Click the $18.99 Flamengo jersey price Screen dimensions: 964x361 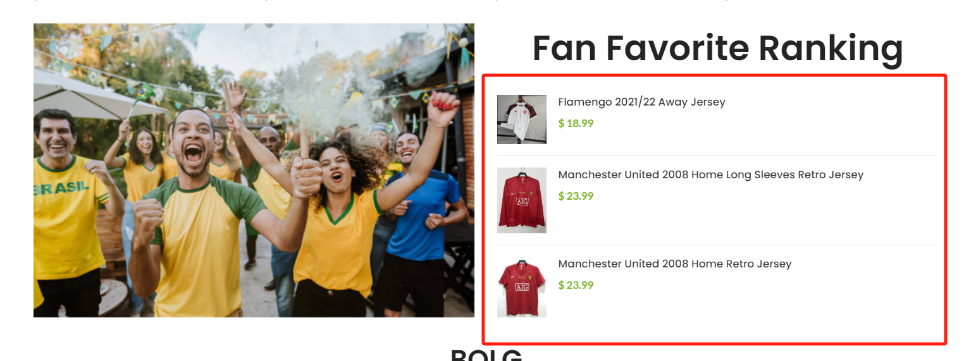tap(576, 123)
